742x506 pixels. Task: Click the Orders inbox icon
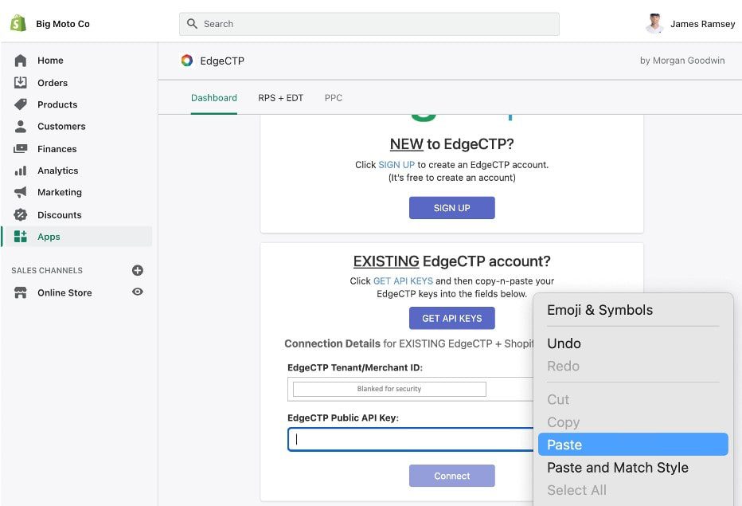click(x=21, y=83)
